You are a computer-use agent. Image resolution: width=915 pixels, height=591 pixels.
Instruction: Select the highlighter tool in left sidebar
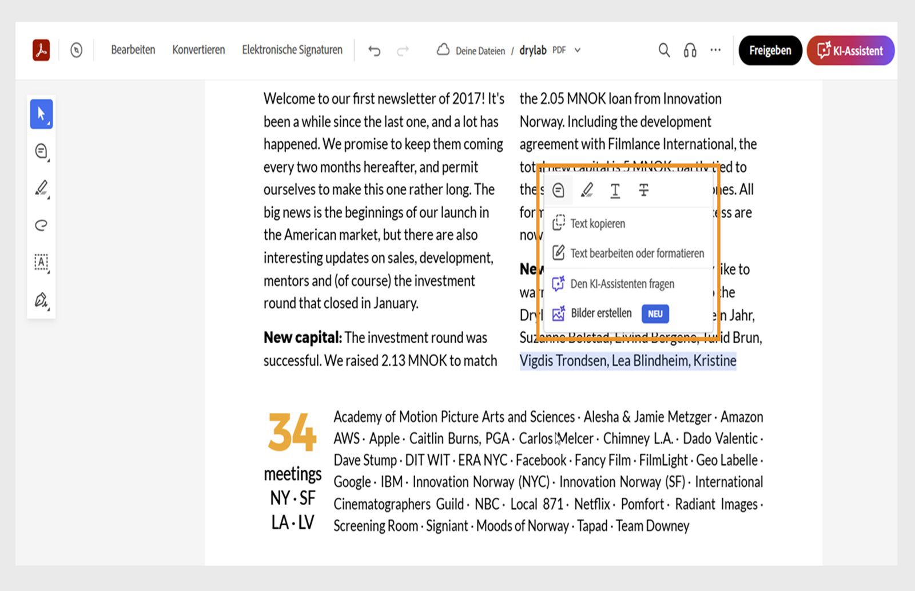(x=41, y=188)
